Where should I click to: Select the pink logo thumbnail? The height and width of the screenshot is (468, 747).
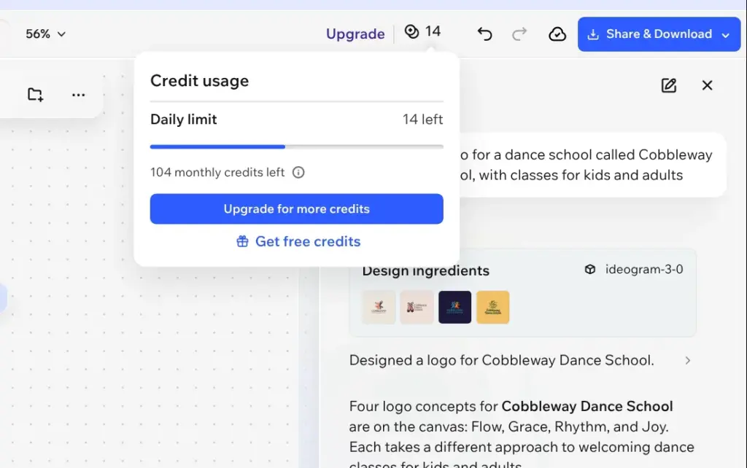click(x=417, y=307)
